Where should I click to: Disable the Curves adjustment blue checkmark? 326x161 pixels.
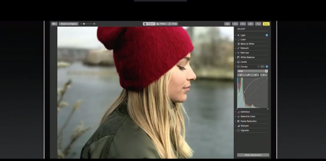[x=267, y=67]
